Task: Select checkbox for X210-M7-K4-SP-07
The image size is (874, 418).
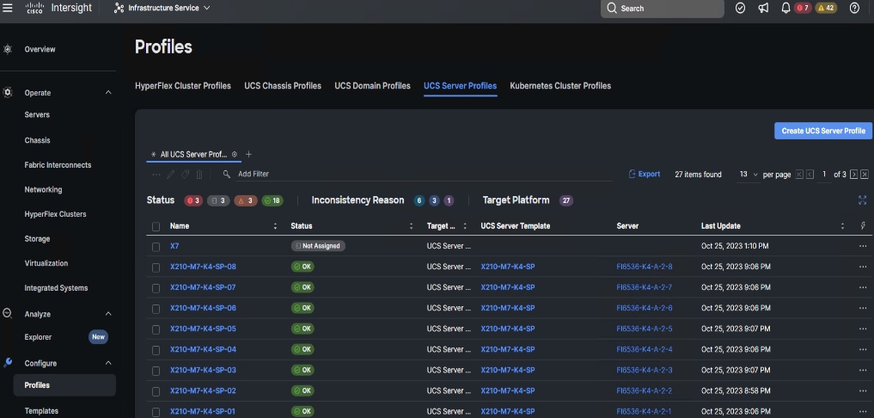Action: tap(156, 288)
